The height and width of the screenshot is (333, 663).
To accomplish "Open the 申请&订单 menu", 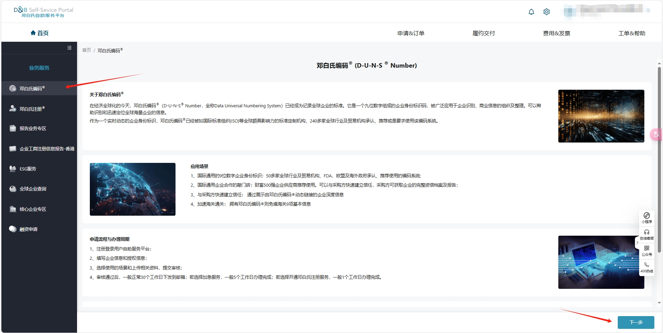I will [x=411, y=33].
